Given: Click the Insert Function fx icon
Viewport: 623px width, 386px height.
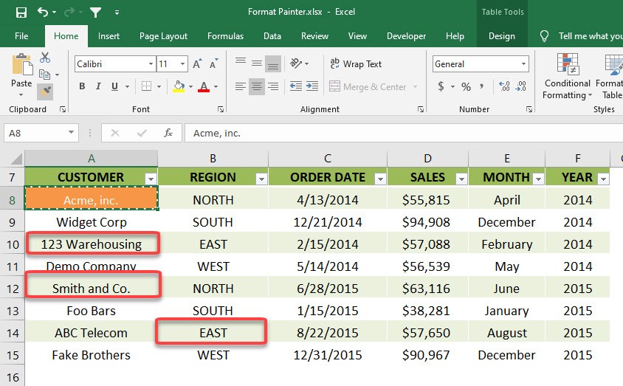Looking at the screenshot, I should pos(168,133).
